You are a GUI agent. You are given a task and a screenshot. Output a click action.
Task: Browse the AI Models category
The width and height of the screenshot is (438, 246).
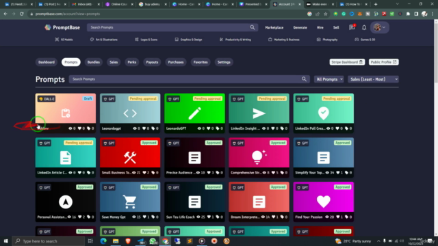point(64,40)
